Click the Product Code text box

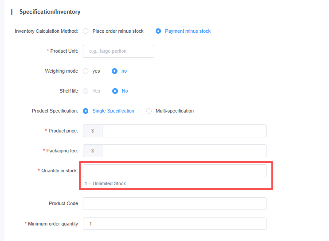pyautogui.click(x=174, y=203)
